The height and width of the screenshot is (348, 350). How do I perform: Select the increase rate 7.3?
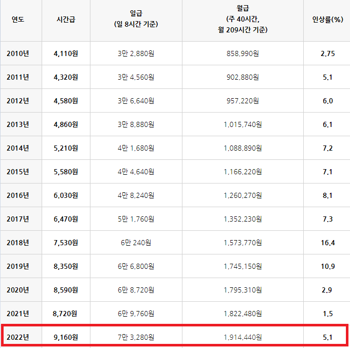328,219
